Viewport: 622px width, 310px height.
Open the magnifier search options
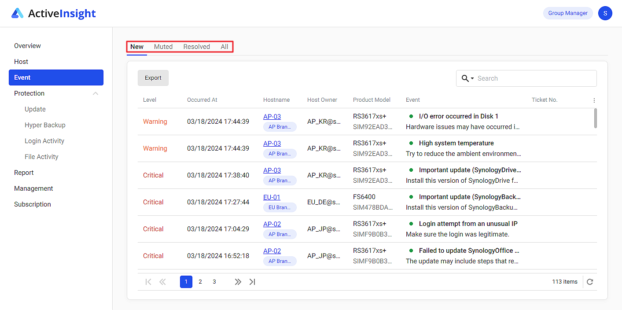465,78
